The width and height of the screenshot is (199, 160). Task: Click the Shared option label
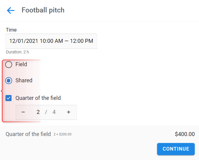pyautogui.click(x=24, y=80)
